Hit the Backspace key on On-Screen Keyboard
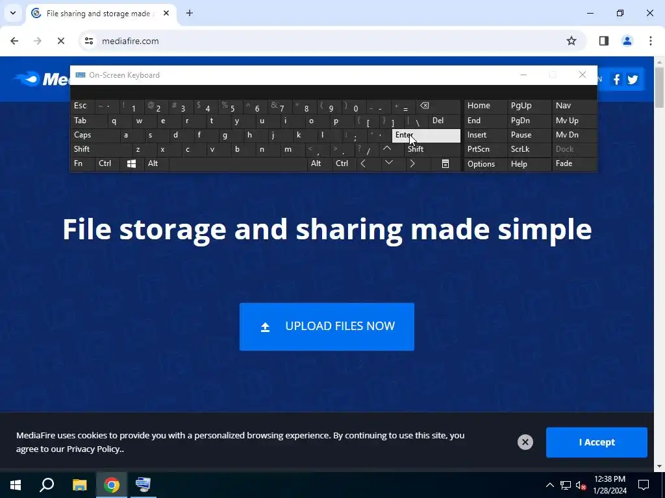 [x=438, y=106]
